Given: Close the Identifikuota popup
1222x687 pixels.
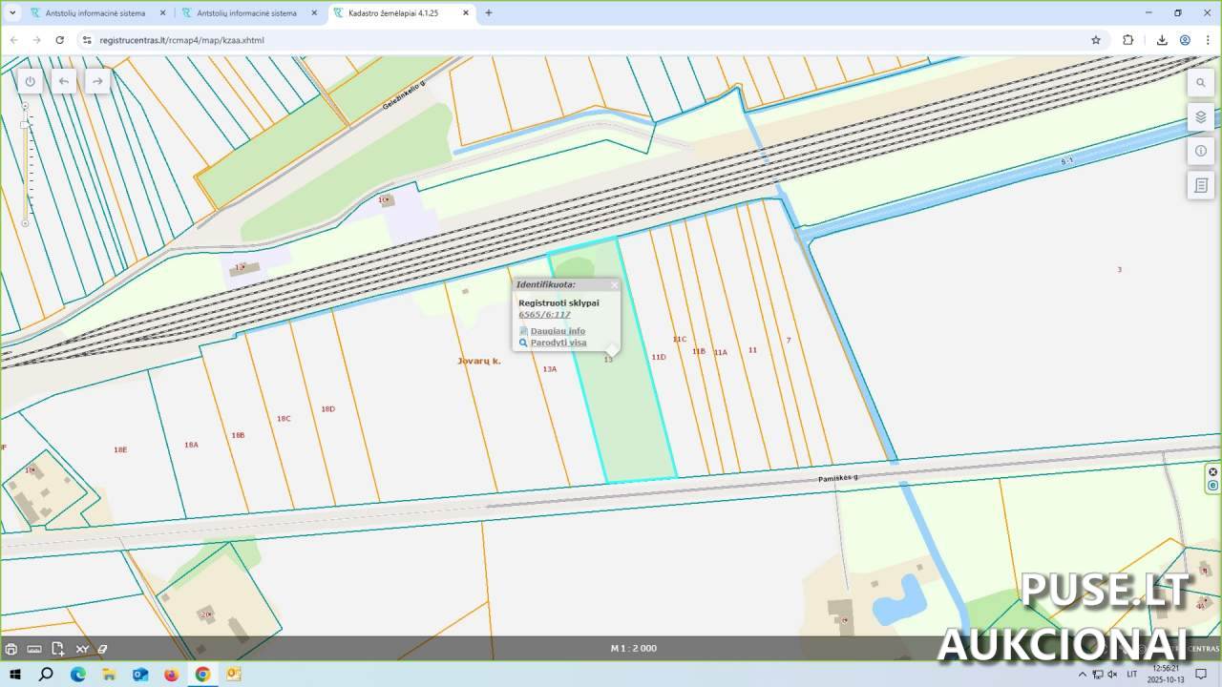Looking at the screenshot, I should (614, 284).
